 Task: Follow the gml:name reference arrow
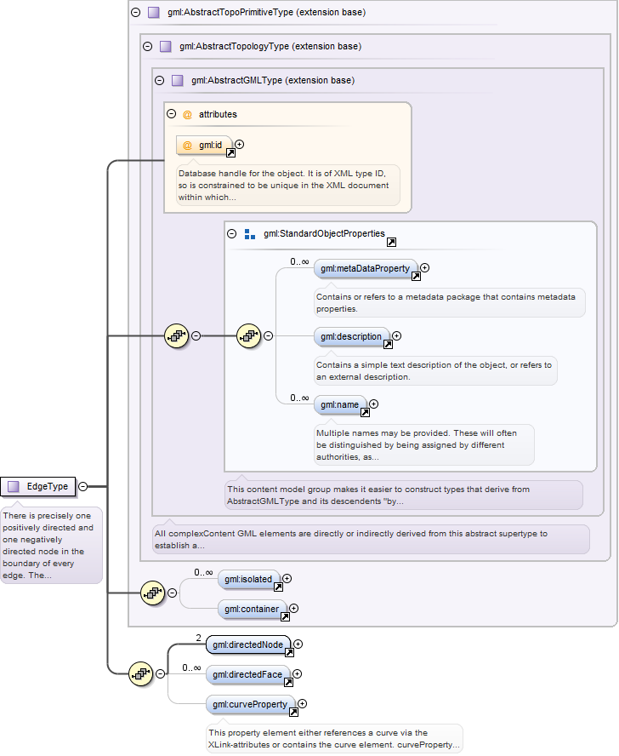tap(365, 412)
